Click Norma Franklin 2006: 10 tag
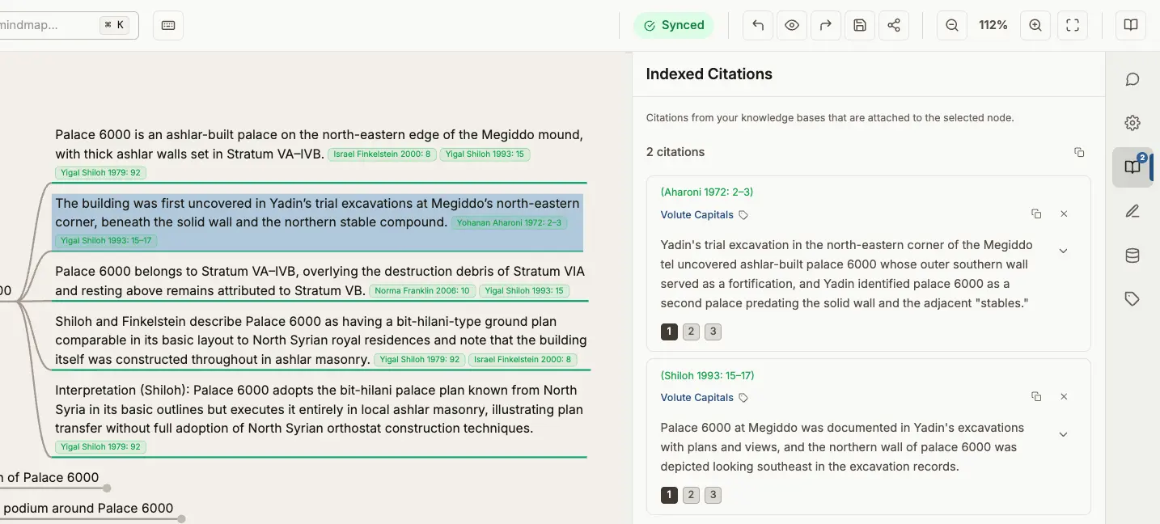The height and width of the screenshot is (524, 1160). tap(422, 291)
